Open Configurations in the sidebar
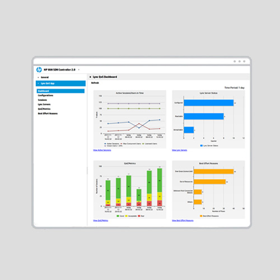 45,95
